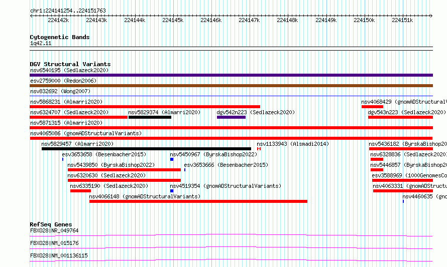Click the nsv4068429 short red bar
Image resolution: width=447 pixels, height=267 pixels.
pyautogui.click(x=372, y=107)
